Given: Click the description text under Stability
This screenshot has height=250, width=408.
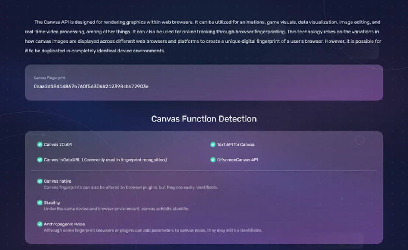Looking at the screenshot, I should click(x=116, y=209).
